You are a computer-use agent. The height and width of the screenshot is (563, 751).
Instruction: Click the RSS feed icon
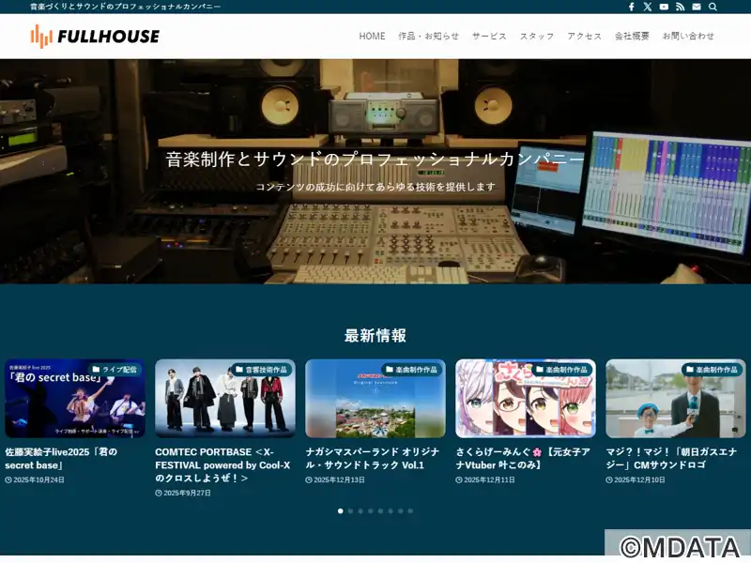[680, 7]
